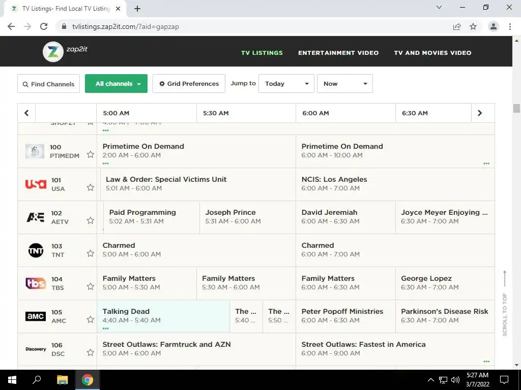
Task: Close the TV Listings browser tab
Action: 118,9
